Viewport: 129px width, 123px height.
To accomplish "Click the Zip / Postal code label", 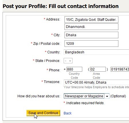I will pos(47,44).
